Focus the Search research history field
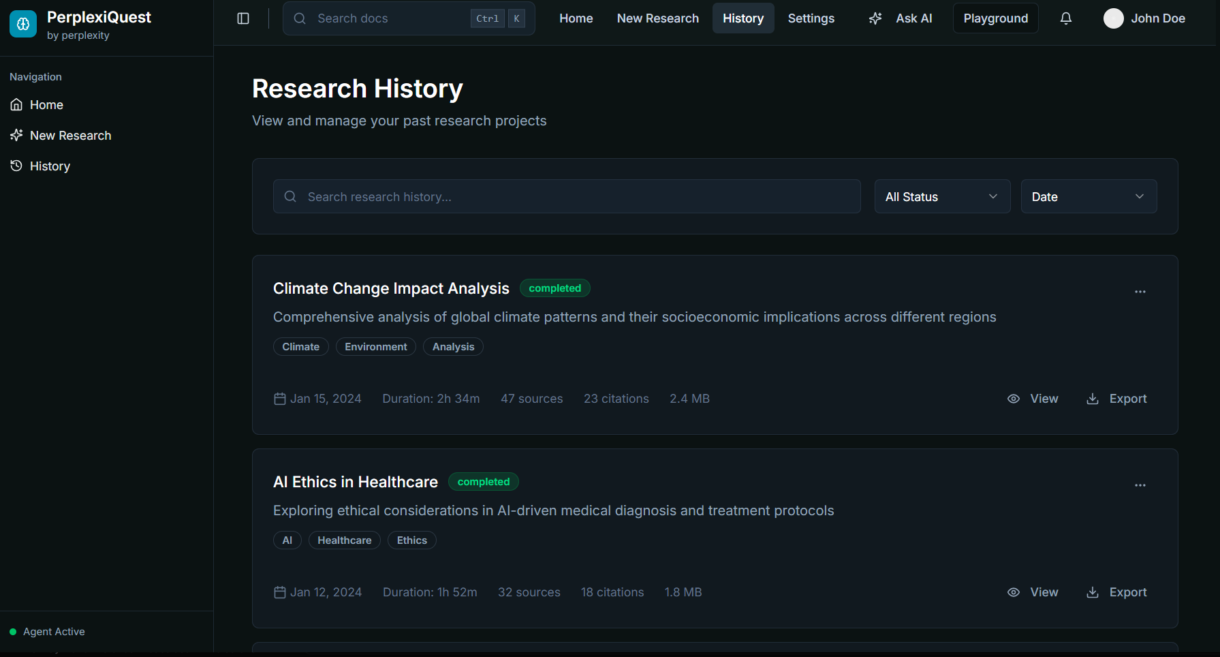Screen dimensions: 1220x657 point(567,196)
